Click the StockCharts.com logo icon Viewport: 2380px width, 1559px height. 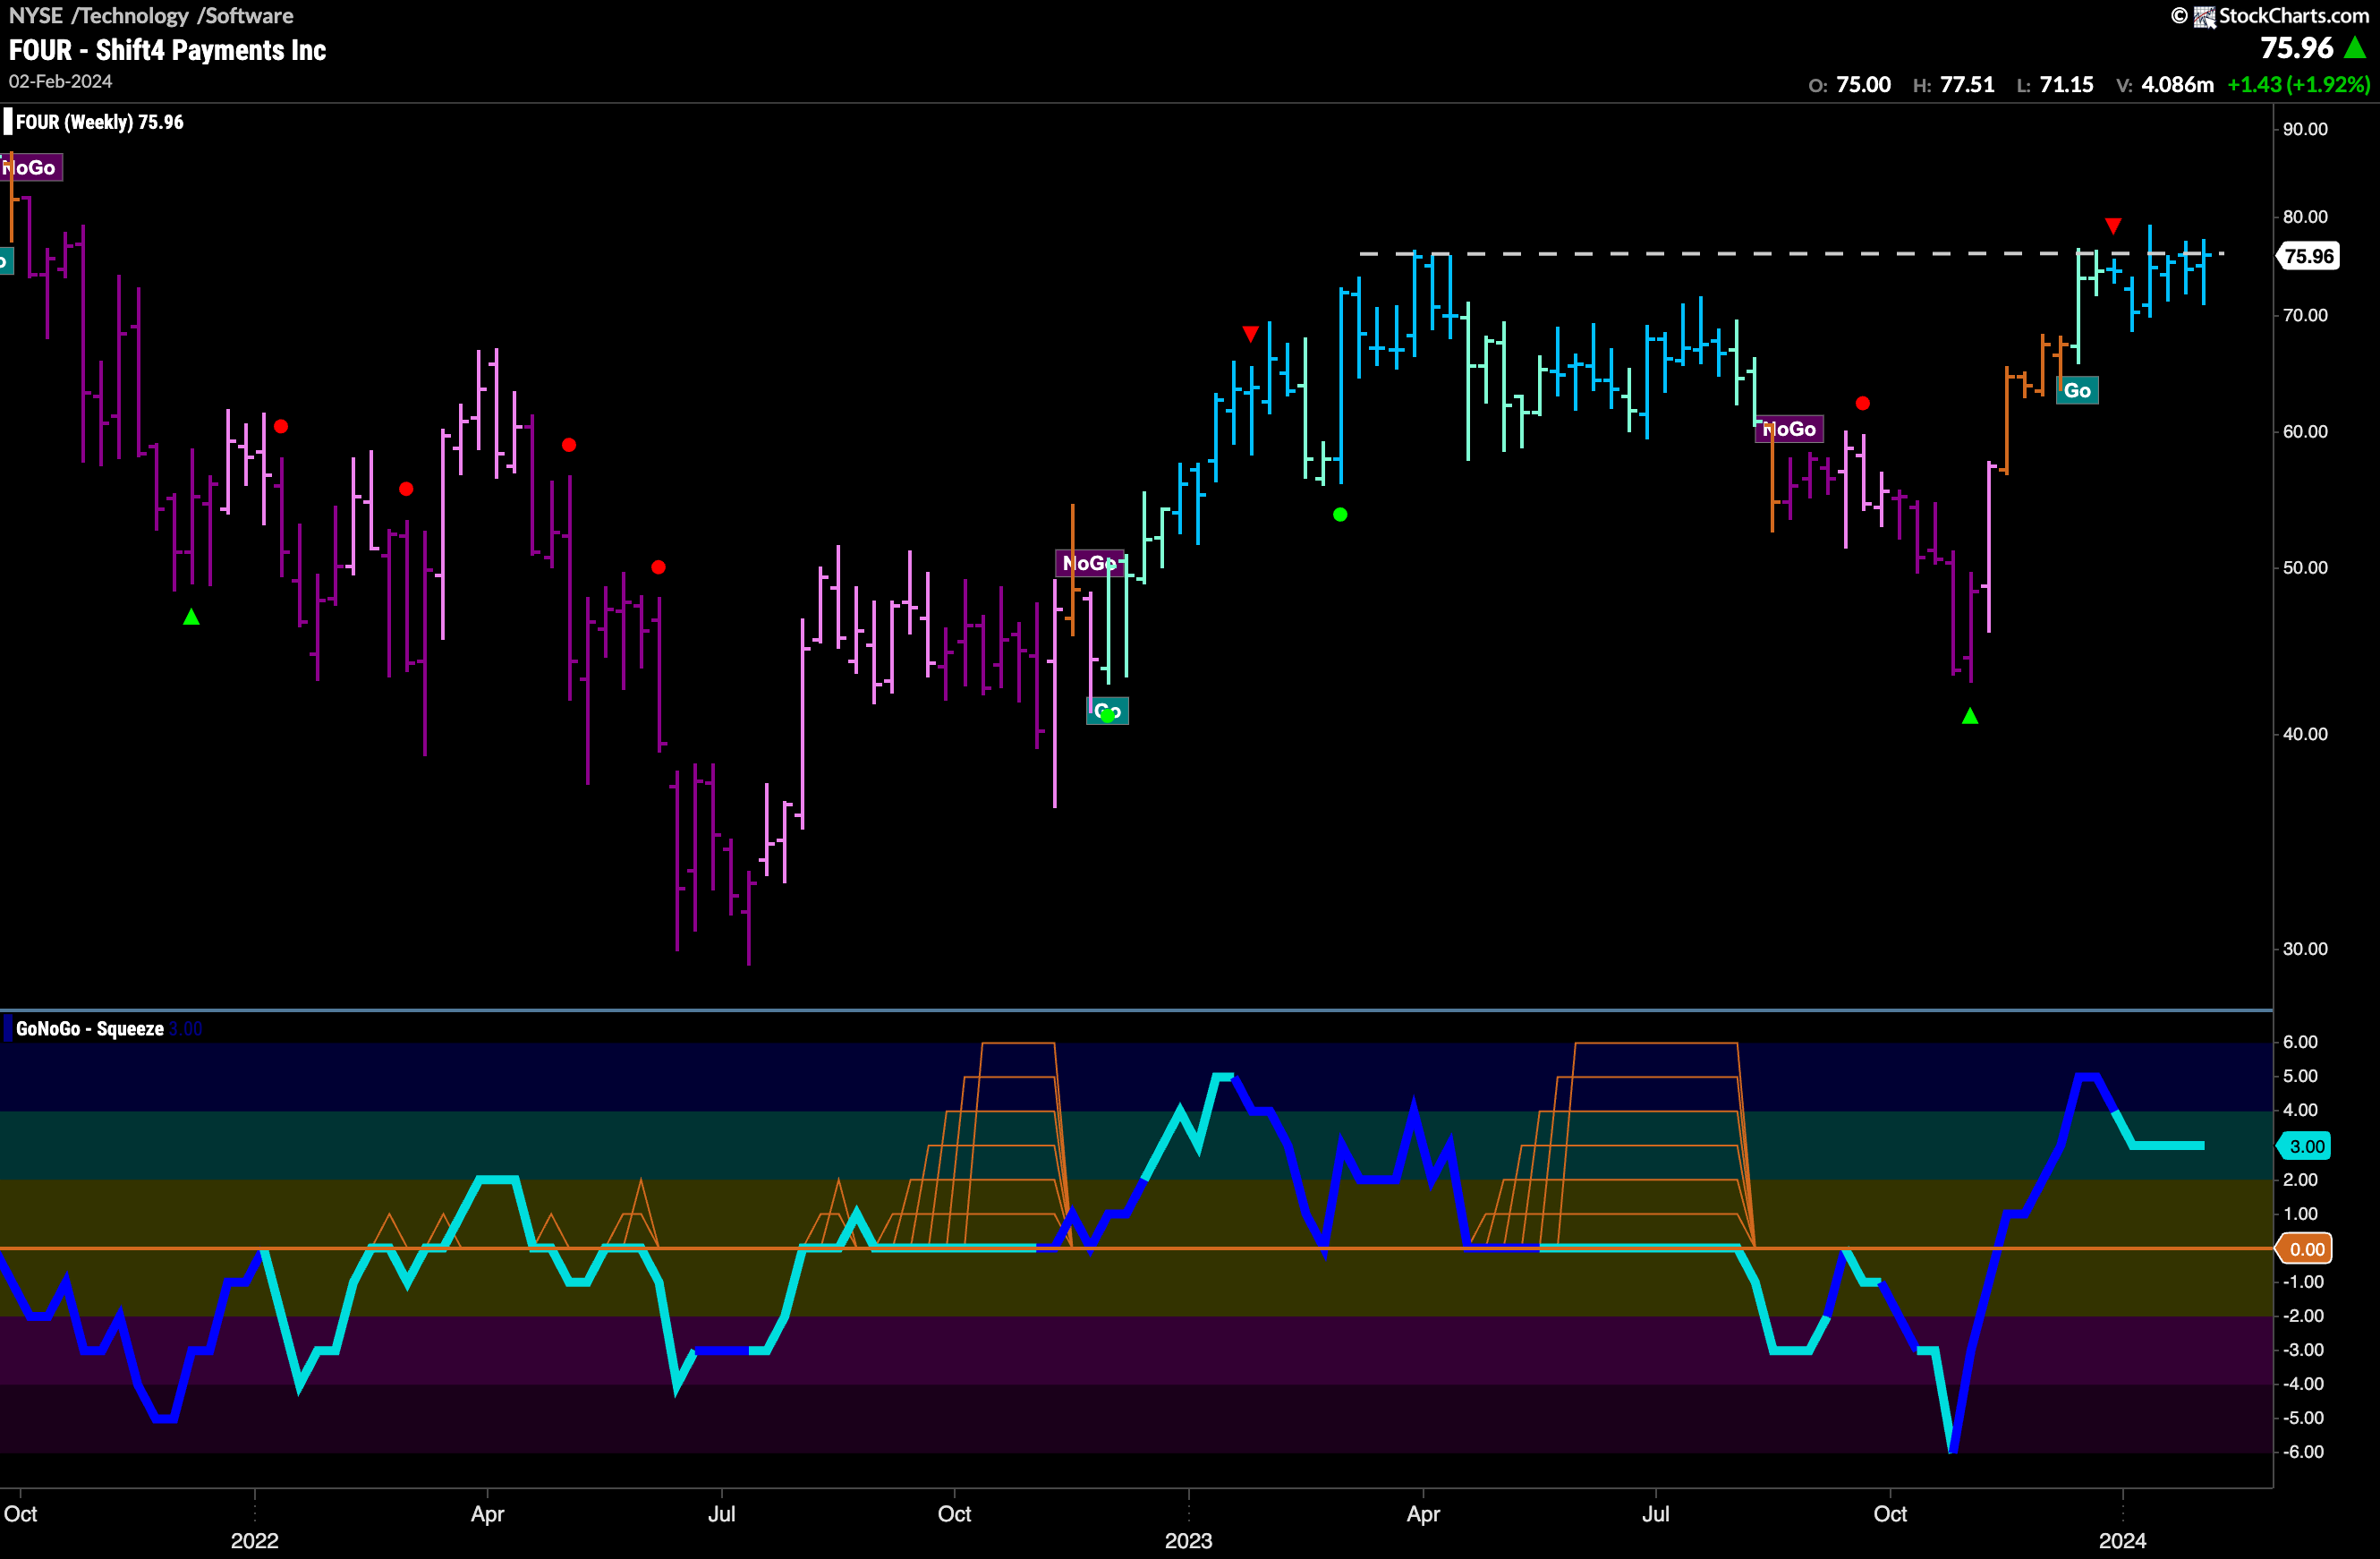point(2204,17)
